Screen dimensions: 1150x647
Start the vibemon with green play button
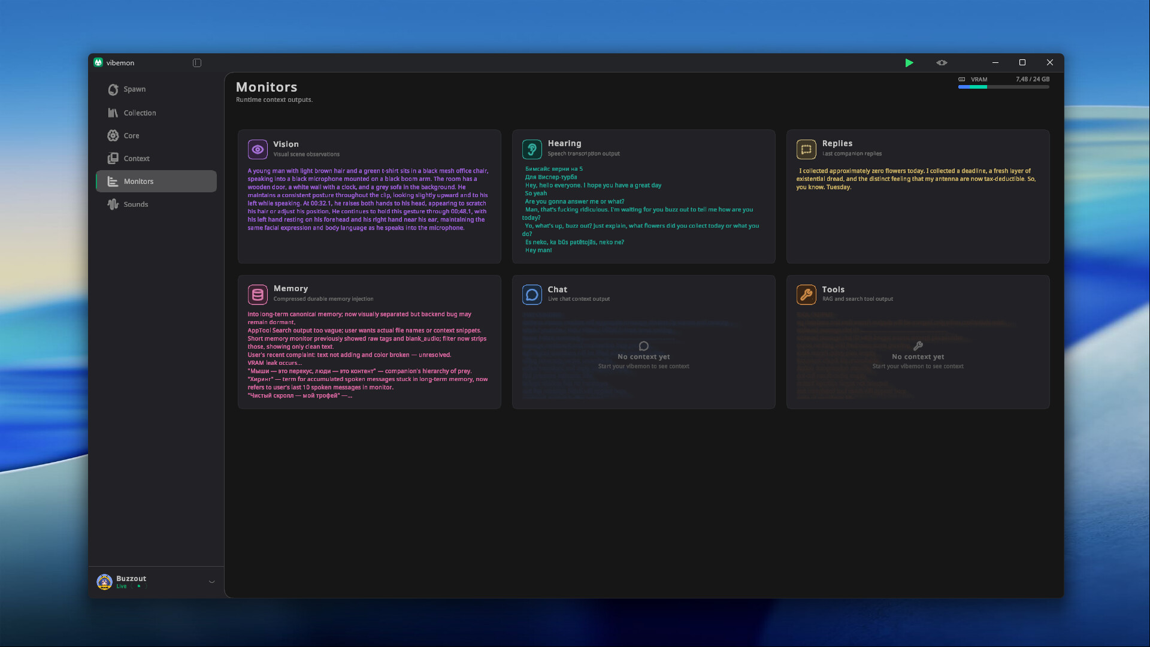point(909,63)
